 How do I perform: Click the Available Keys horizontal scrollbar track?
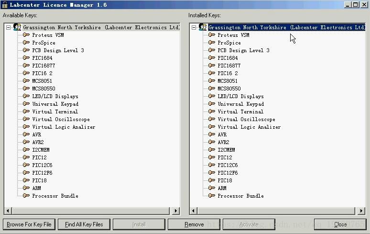coord(91,211)
